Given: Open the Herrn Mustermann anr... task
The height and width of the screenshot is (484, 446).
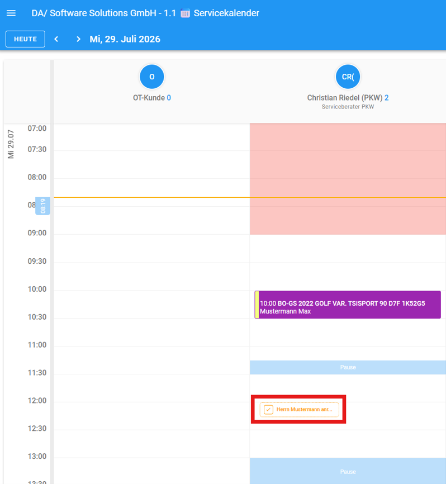Looking at the screenshot, I should coord(300,410).
